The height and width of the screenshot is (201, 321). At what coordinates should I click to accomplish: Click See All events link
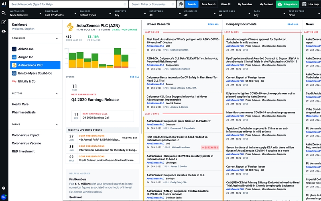click(x=134, y=77)
